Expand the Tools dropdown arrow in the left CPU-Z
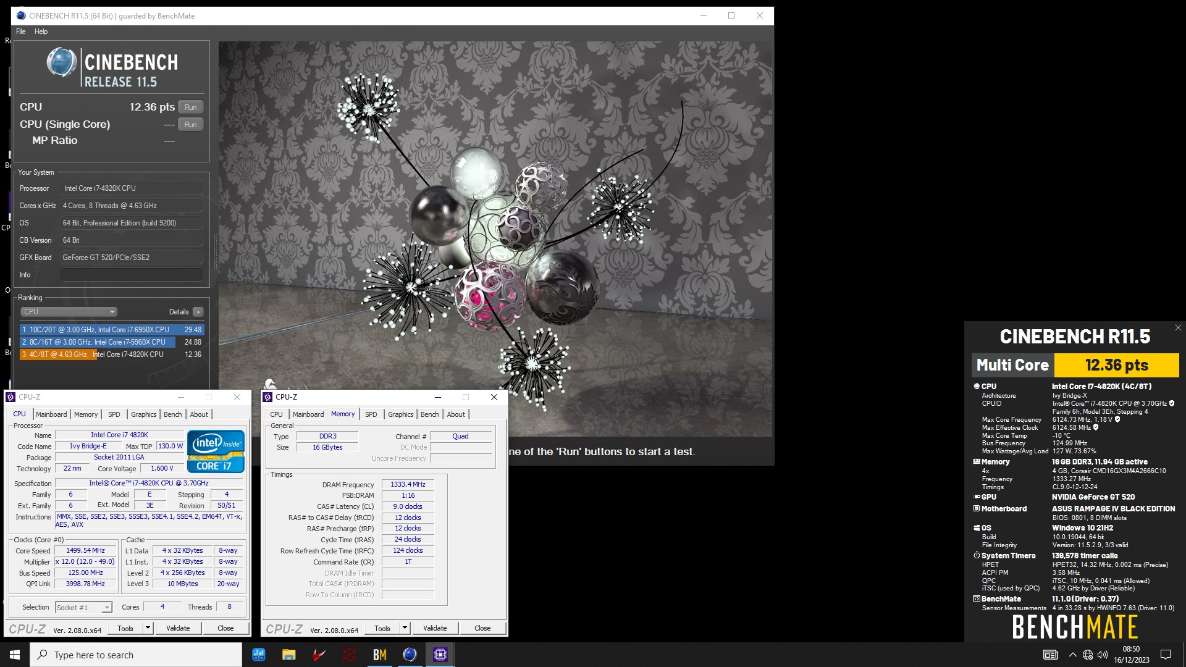 [148, 628]
